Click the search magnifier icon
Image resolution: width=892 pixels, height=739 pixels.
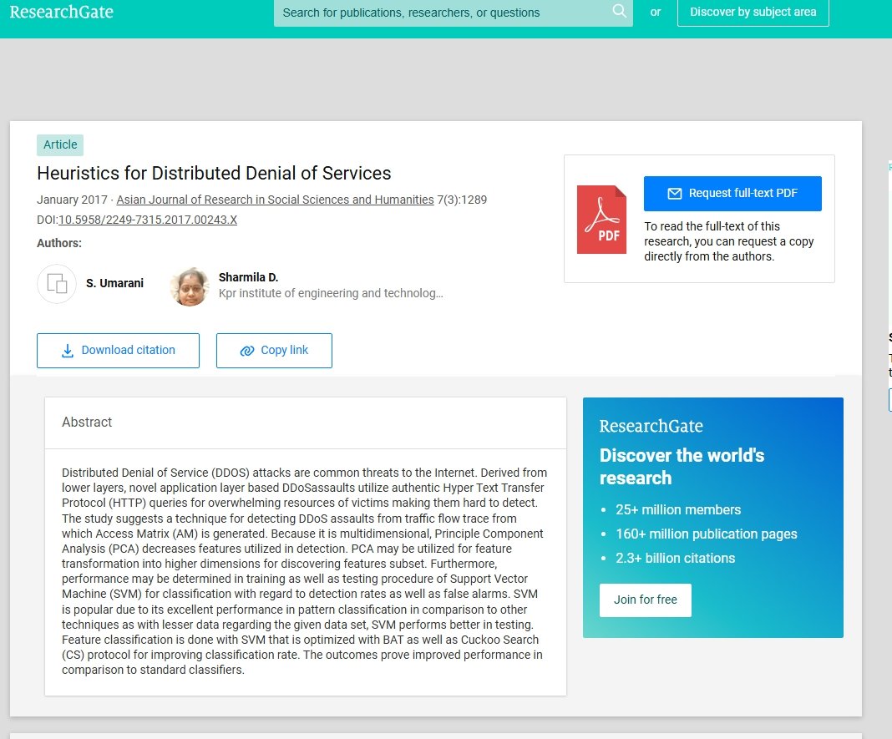pos(619,11)
